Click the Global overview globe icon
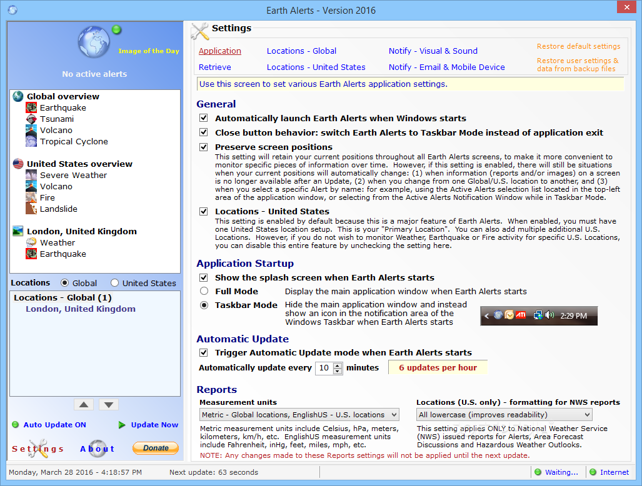 coord(18,97)
